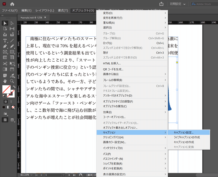
Task: Select the Content Placer tool
Action: [12, 34]
